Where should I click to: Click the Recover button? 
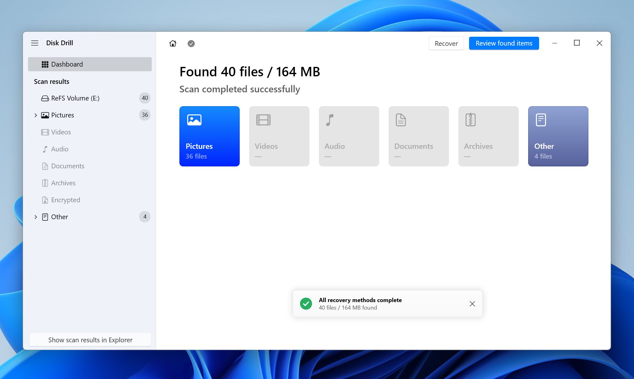[446, 43]
